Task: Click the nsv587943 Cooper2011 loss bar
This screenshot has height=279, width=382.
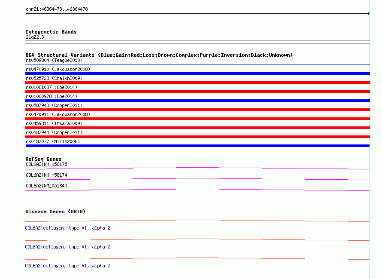Action: 197,110
